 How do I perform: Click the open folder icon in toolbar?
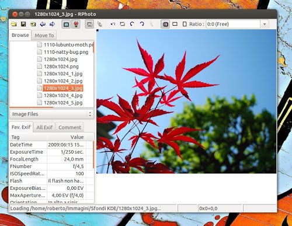click(14, 24)
